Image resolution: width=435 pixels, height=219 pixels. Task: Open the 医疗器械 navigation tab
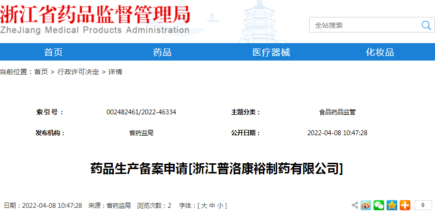pos(271,52)
